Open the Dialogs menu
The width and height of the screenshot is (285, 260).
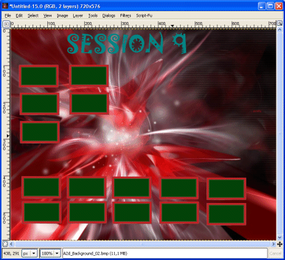[109, 15]
